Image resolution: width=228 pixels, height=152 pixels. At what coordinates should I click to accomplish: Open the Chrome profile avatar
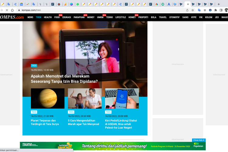click(x=226, y=10)
